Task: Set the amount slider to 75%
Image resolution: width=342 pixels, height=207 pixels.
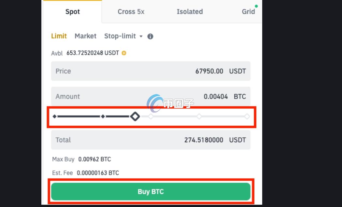Action: (199, 116)
